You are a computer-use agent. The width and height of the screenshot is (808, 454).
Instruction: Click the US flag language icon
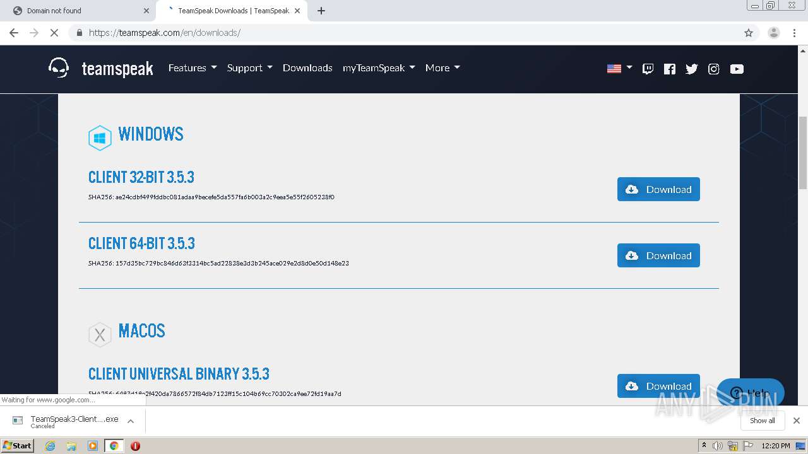614,68
